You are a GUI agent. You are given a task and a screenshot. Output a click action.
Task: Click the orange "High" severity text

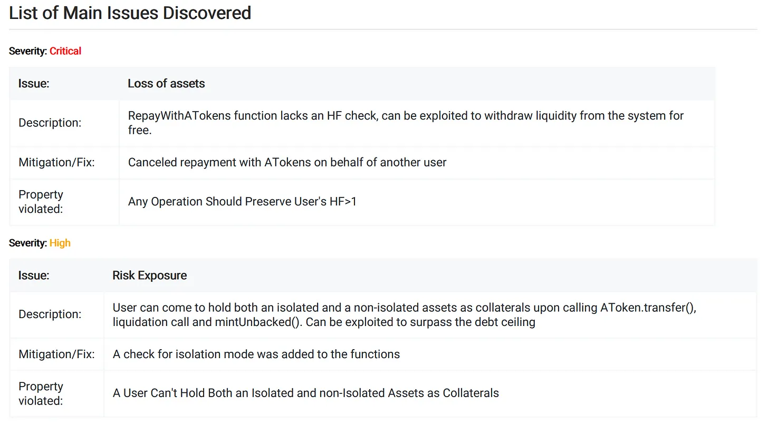click(x=60, y=243)
